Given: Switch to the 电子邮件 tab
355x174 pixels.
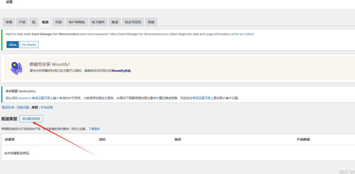Looking at the screenshot, I should click(98, 22).
